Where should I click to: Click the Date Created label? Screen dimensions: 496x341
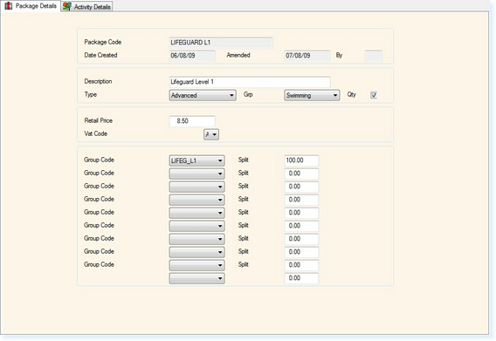click(100, 55)
